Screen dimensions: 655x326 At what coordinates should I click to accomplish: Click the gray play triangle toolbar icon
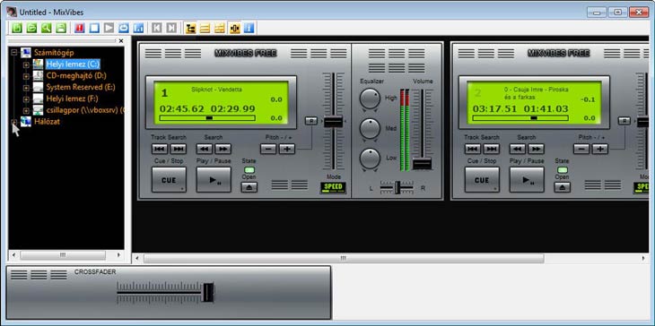point(109,28)
